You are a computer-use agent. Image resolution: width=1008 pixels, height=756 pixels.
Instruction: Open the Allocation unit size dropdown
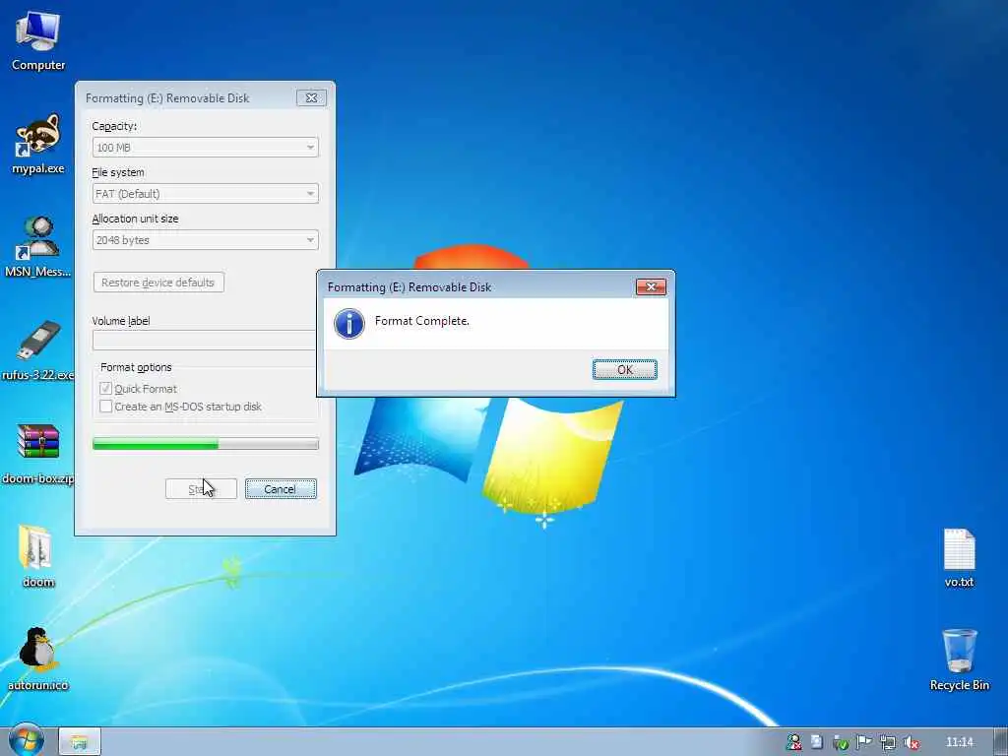click(205, 240)
